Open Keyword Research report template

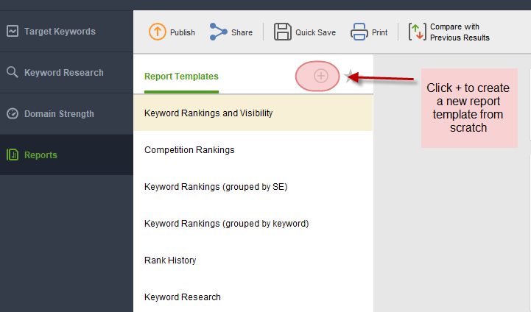point(253,297)
